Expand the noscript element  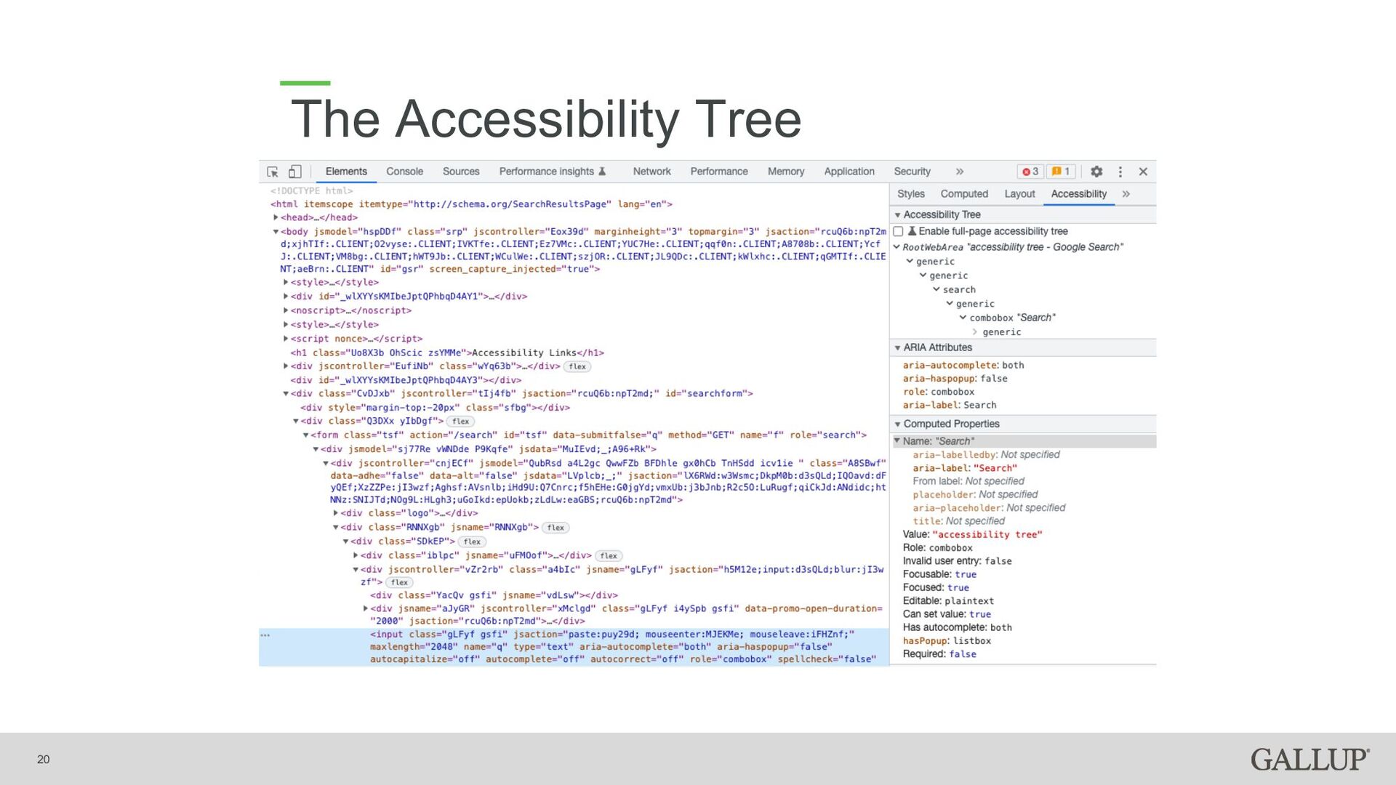[x=286, y=310]
